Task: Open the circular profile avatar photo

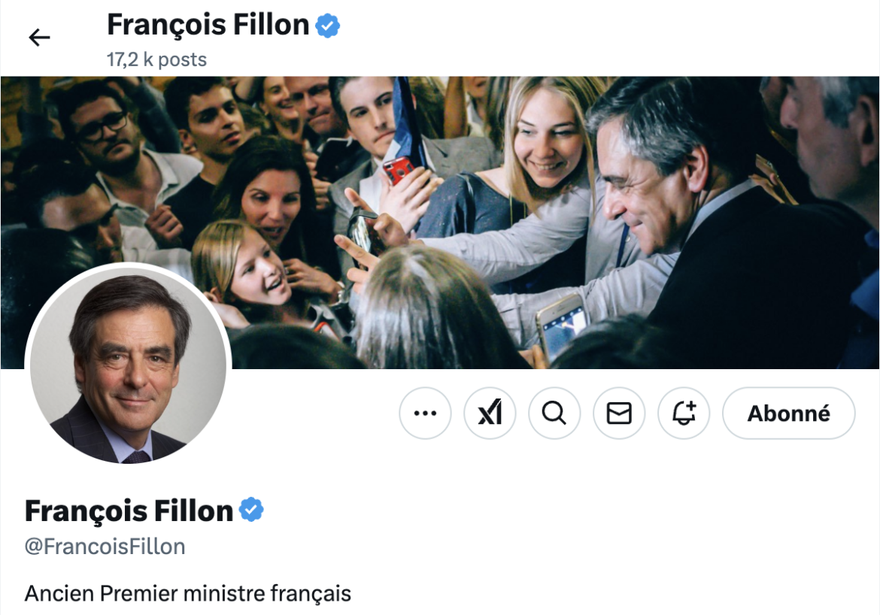Action: click(x=128, y=365)
